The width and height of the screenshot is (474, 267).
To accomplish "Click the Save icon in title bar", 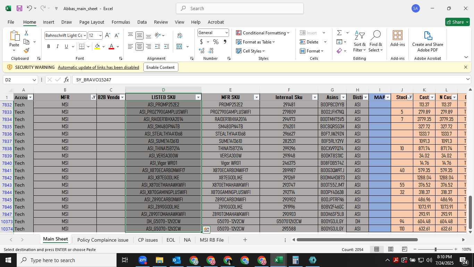I will (19, 8).
